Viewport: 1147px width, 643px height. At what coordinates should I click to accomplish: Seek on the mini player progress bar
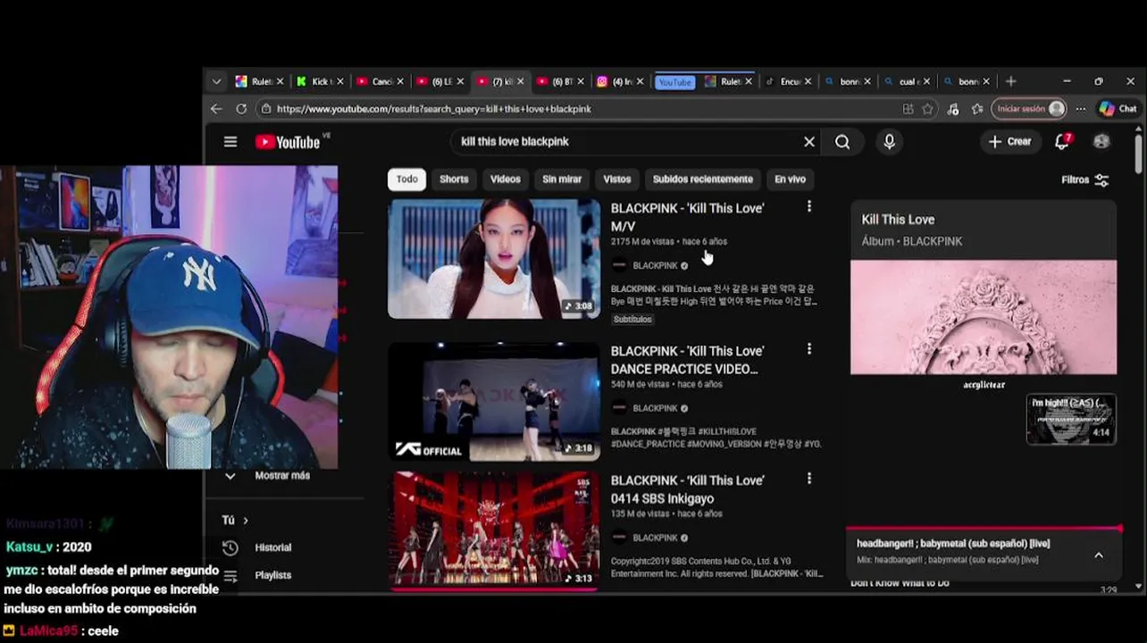click(x=983, y=528)
